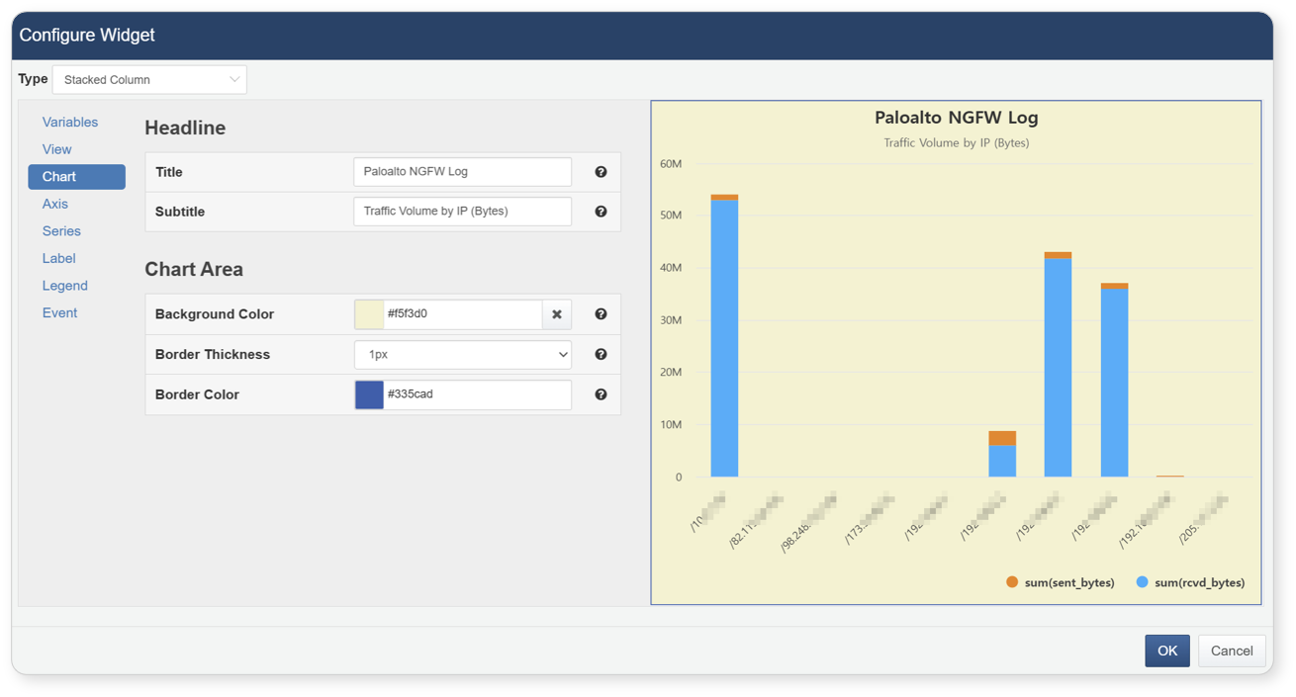Open the Border Color swatch picker
Screen dimensions: 1296x697
click(x=369, y=394)
